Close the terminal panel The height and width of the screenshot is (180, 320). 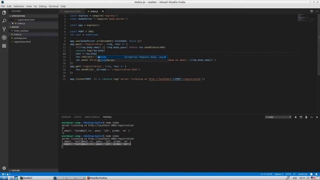316,117
